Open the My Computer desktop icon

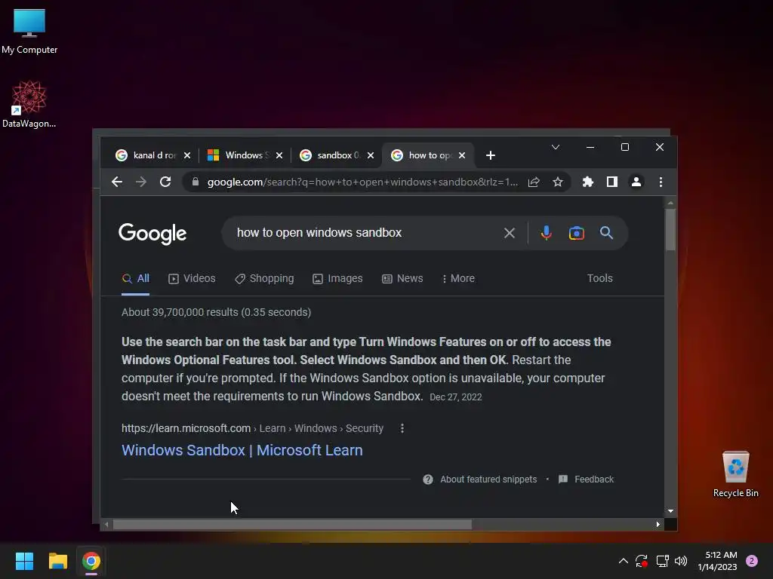tap(29, 32)
